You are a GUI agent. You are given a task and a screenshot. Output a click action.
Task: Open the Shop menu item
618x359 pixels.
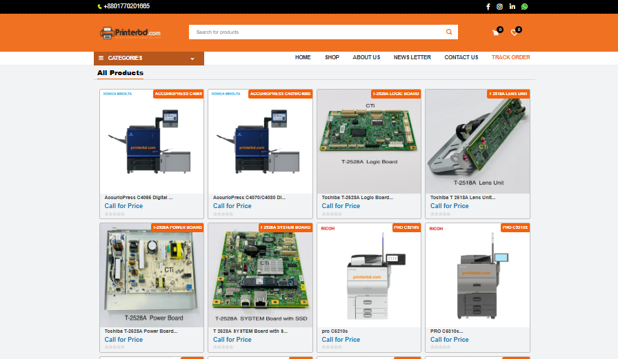point(332,58)
